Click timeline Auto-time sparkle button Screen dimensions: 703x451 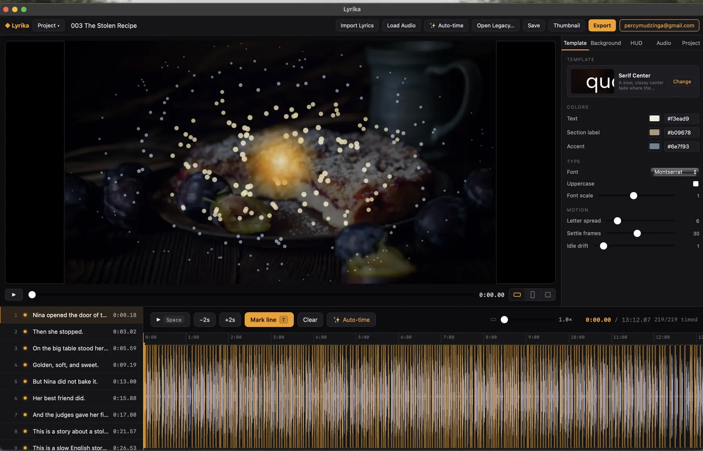(351, 320)
